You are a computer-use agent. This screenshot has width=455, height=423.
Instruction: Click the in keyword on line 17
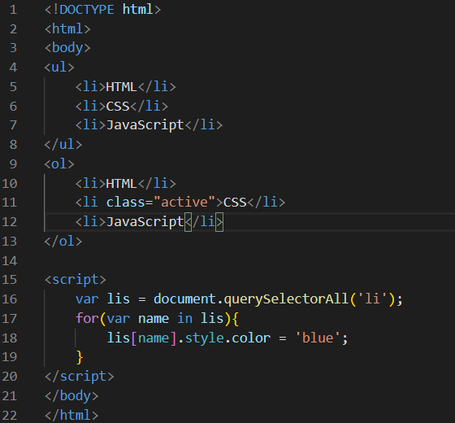coord(184,318)
